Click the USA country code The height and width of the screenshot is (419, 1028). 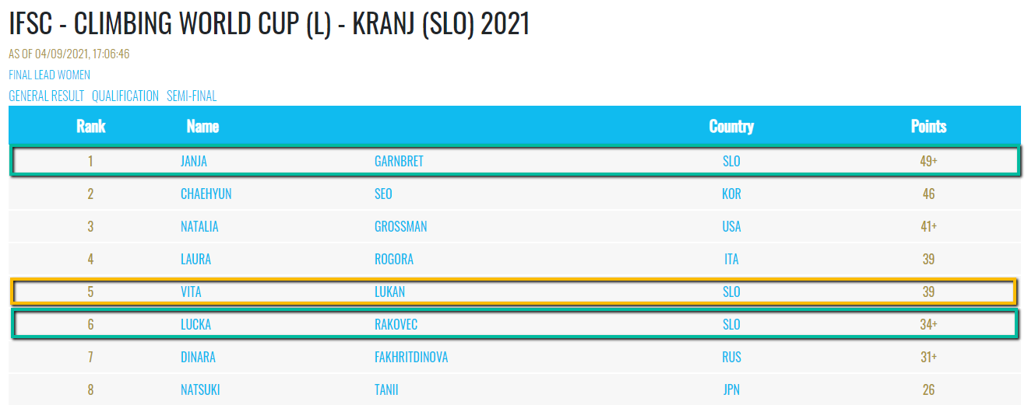coord(731,227)
